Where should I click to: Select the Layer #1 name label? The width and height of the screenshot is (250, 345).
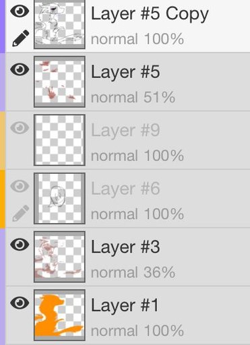(x=125, y=305)
